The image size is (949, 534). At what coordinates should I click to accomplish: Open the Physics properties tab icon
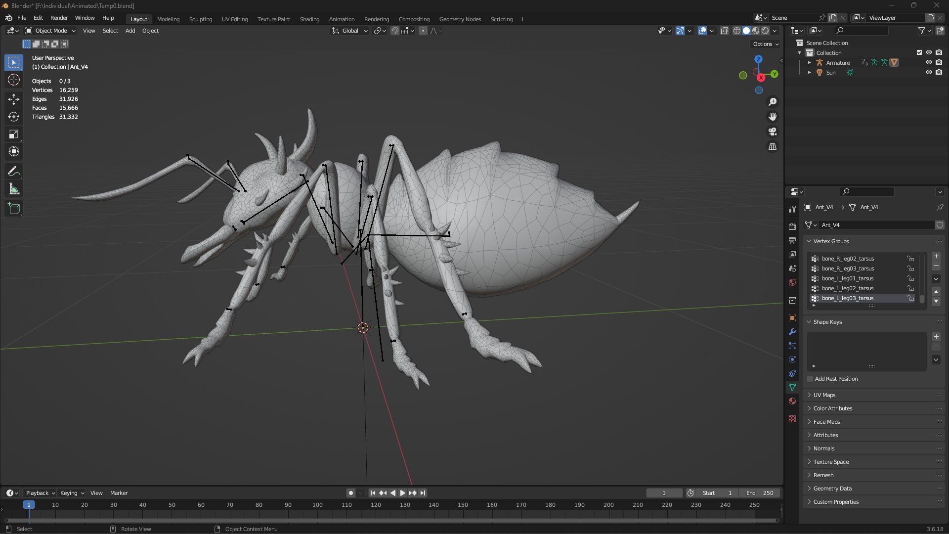pos(792,359)
